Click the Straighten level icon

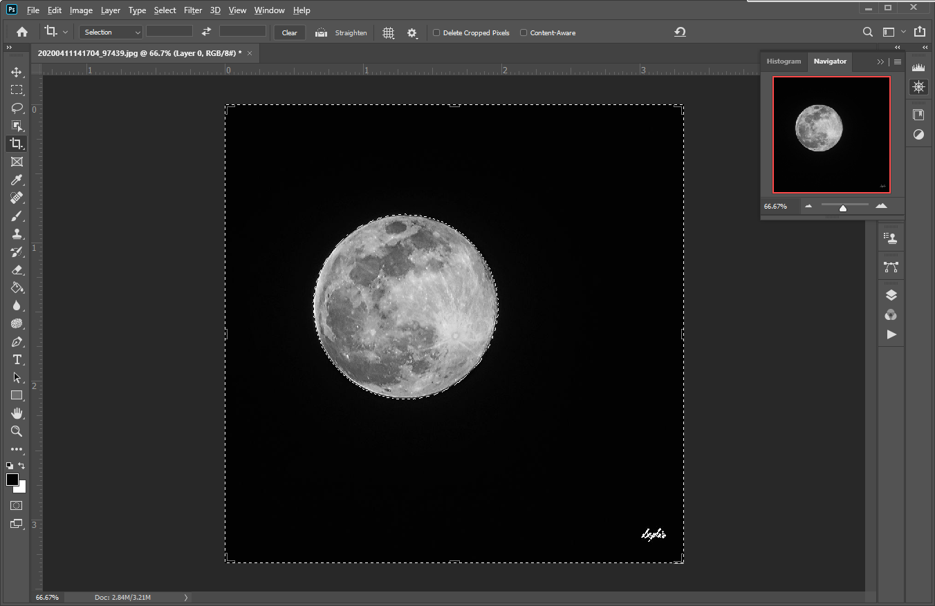[x=321, y=32]
